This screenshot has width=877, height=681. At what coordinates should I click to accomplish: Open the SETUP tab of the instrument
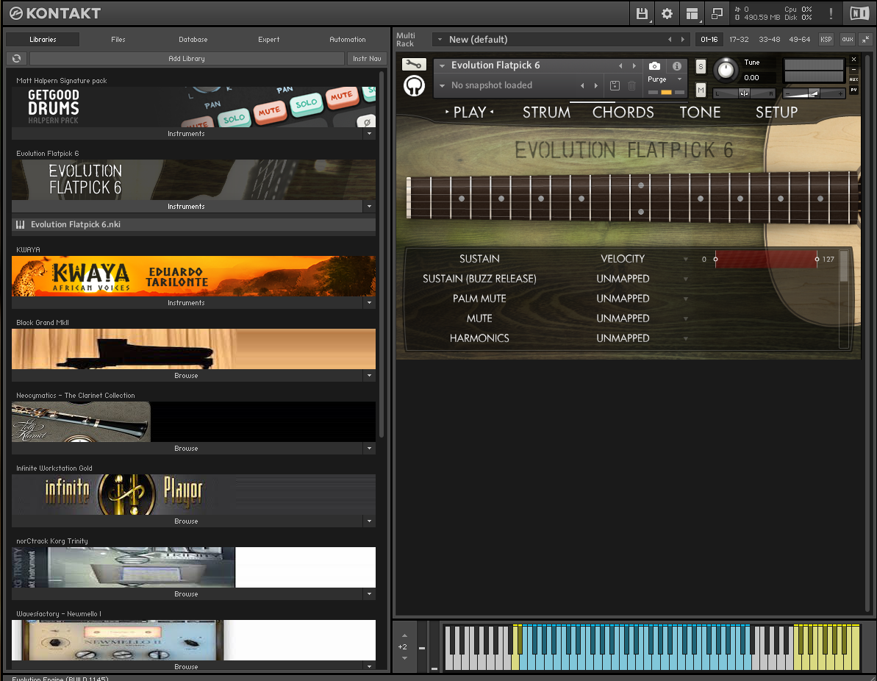coord(776,113)
